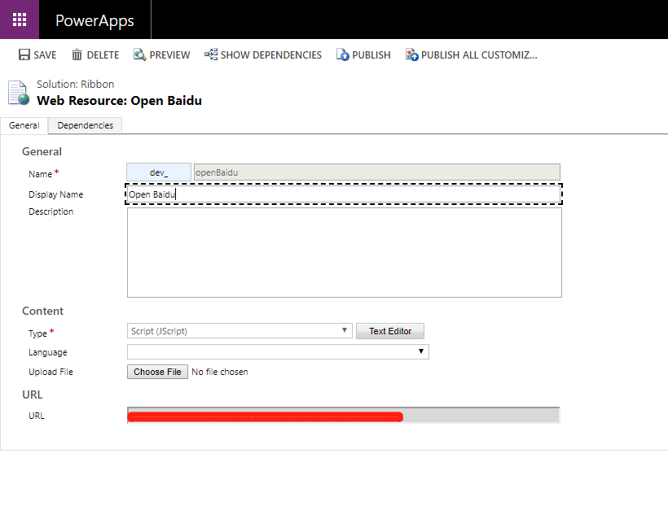
Task: Open the PowerApps app launcher waffle icon
Action: (x=20, y=20)
